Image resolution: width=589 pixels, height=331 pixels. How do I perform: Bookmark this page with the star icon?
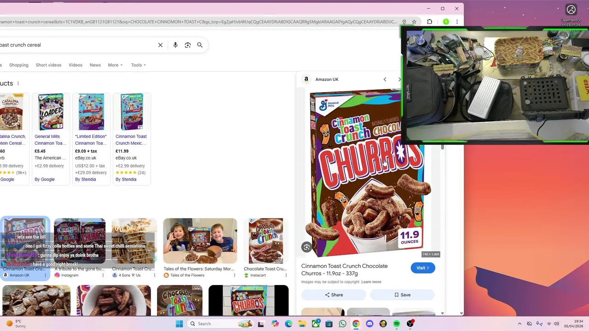pyautogui.click(x=414, y=22)
